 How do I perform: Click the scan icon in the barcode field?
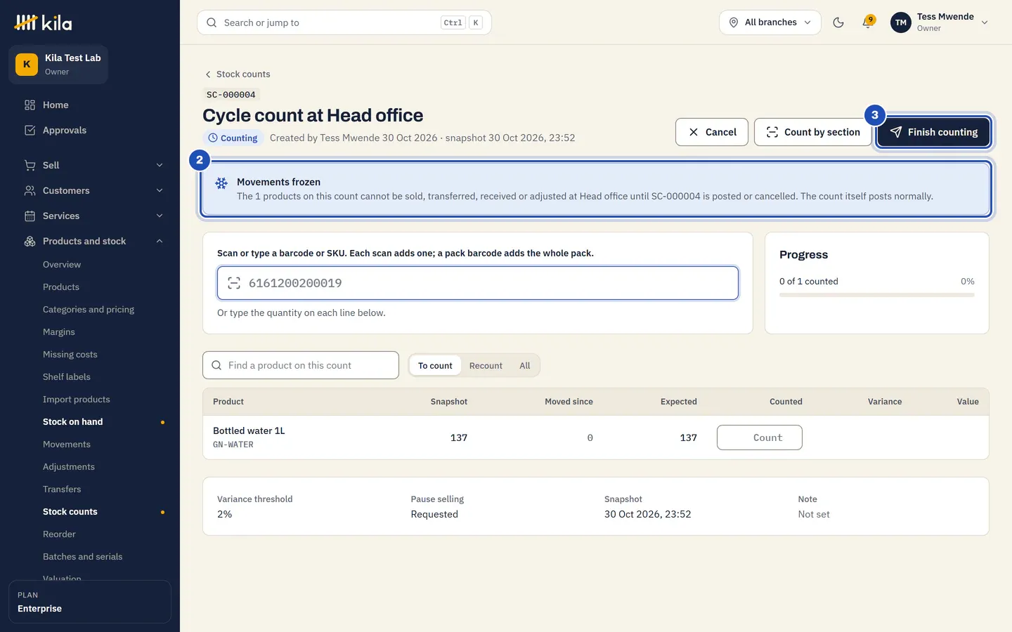coord(234,283)
